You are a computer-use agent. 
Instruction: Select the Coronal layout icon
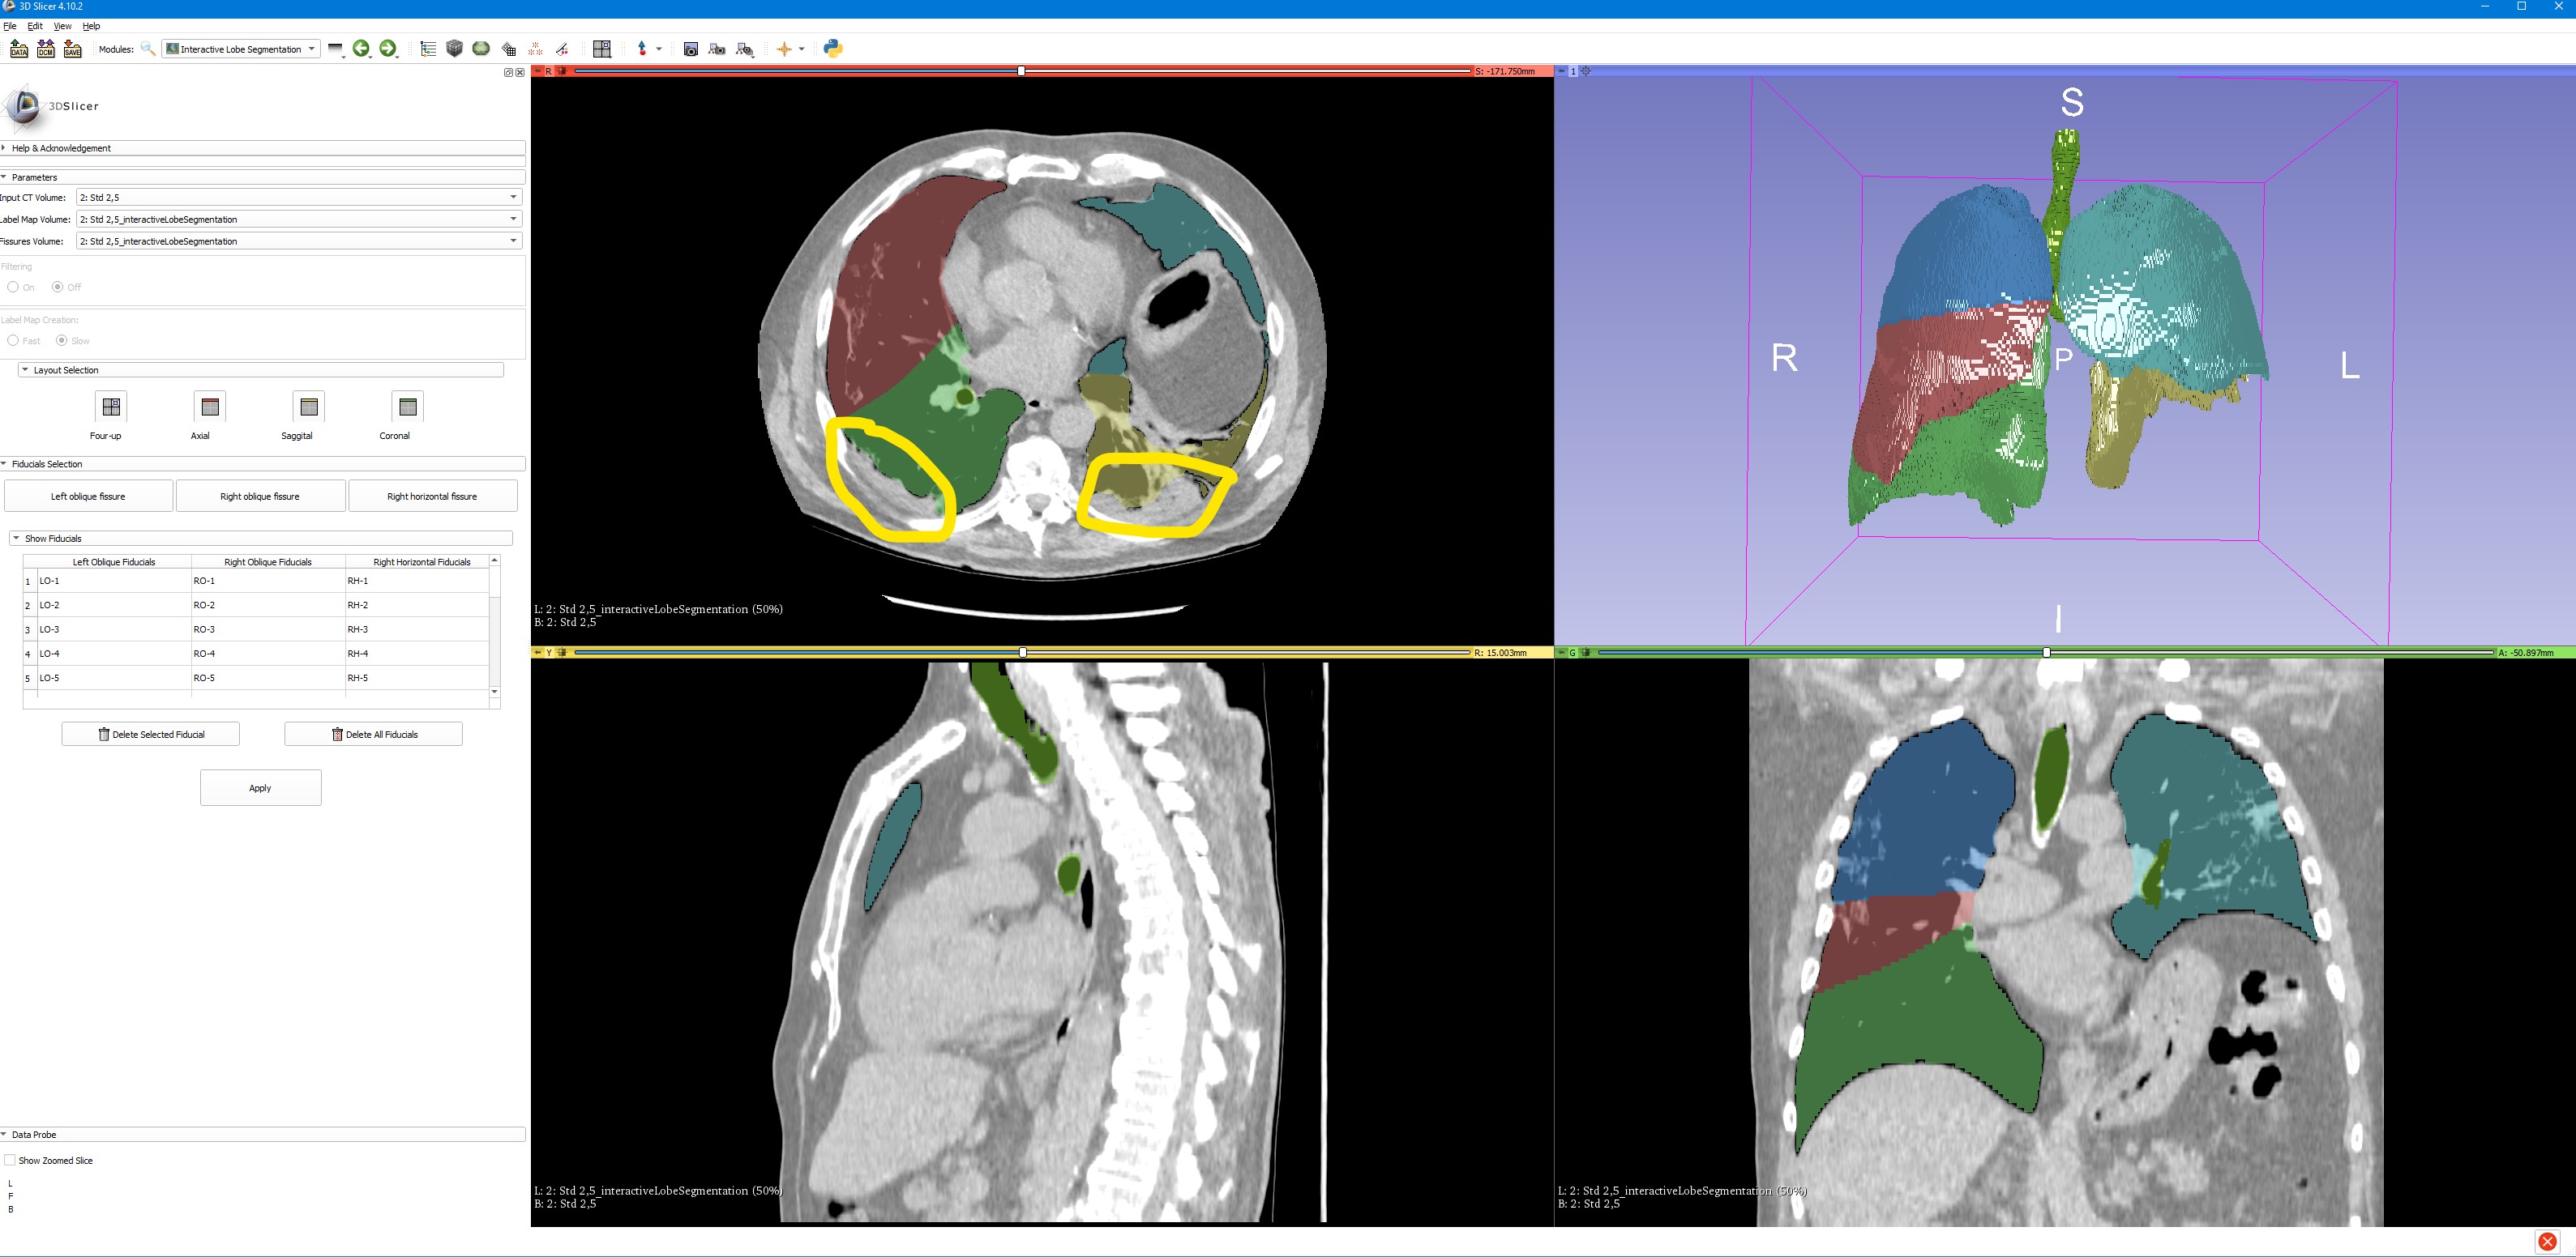pos(407,407)
